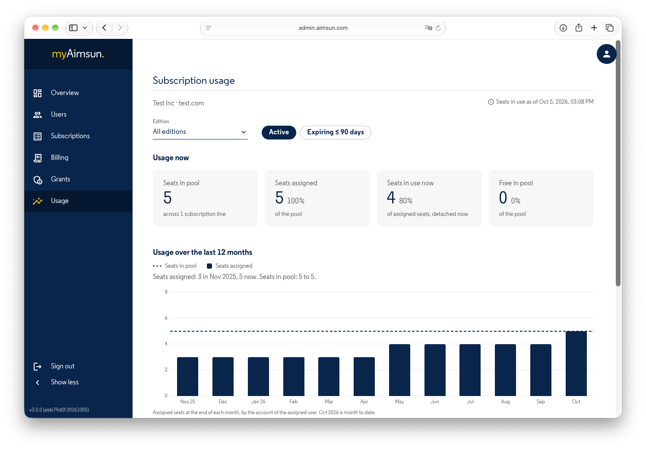Open Subscriptions in the sidebar
This screenshot has width=646, height=450.
[x=78, y=136]
